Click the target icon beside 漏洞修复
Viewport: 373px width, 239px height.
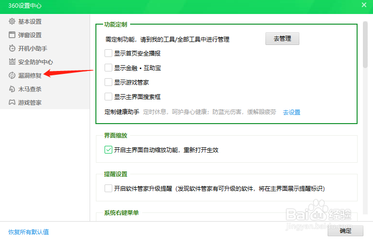12,75
